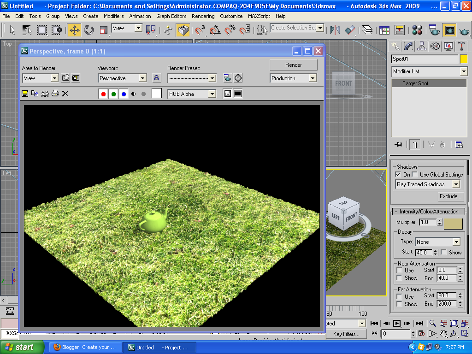This screenshot has height=354, width=472.
Task: Open the Animation menu
Action: tap(140, 16)
